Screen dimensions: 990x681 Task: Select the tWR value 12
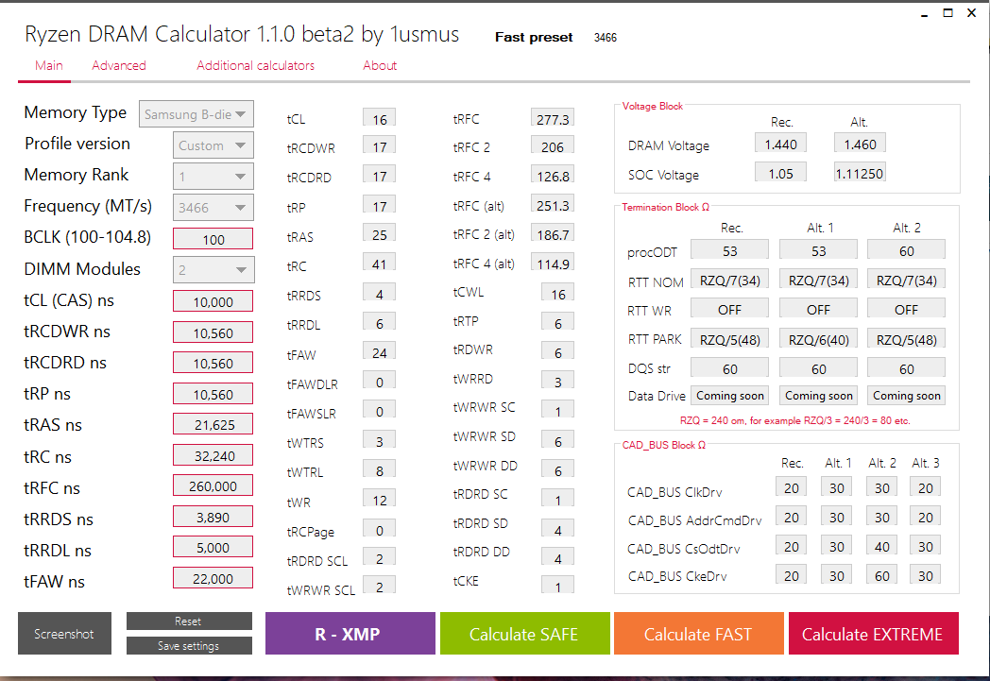tap(380, 500)
